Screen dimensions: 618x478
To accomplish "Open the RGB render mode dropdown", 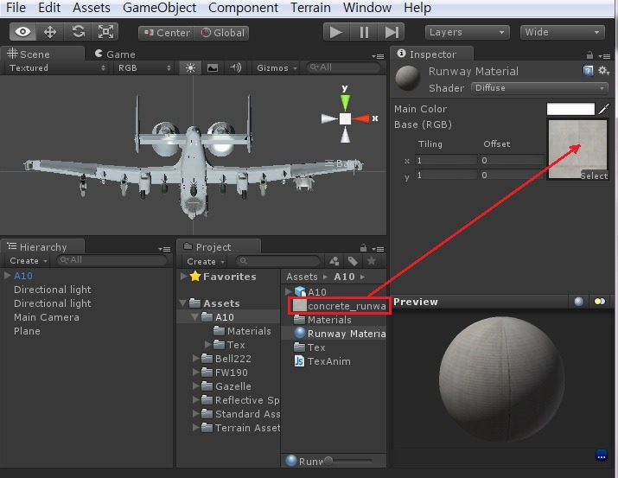I will pyautogui.click(x=143, y=67).
